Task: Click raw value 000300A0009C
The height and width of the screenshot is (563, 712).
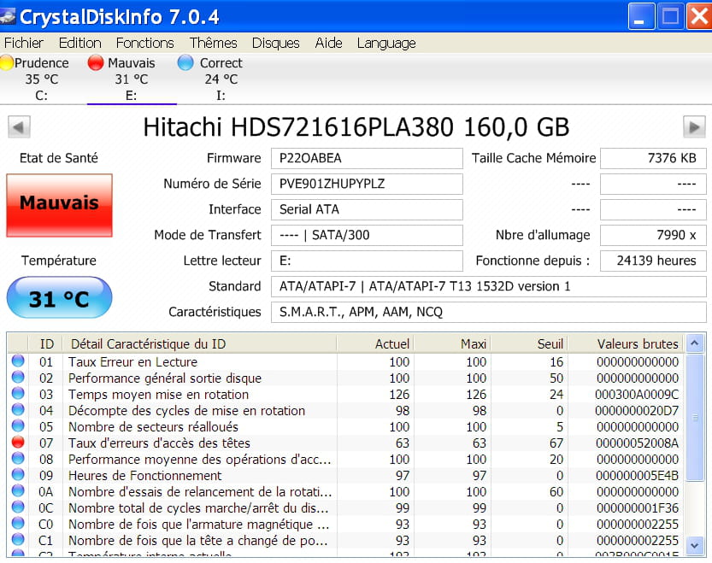Action: 637,395
